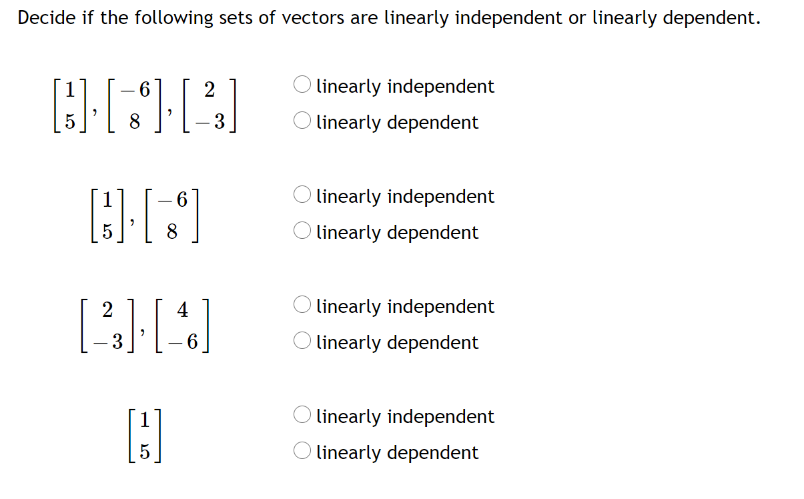Mark the second vector pair as linearly independent
The image size is (804, 499).
[x=302, y=194]
